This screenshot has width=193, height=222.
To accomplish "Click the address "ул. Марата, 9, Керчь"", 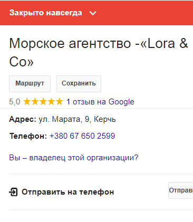I will [x=77, y=120].
